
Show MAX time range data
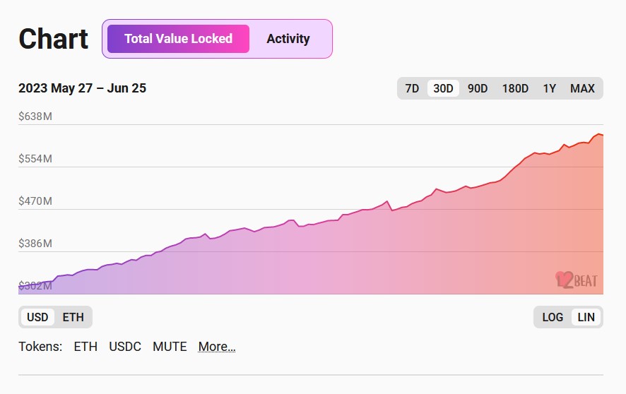click(x=582, y=88)
